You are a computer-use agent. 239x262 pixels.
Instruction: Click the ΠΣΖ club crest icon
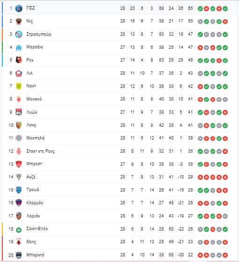[x=19, y=8]
